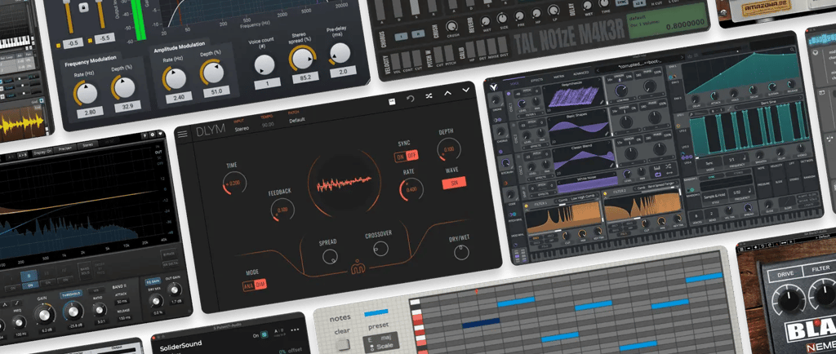
Task: Click the CRUSH knob in TAL NoiseMaker
Action: 451,25
